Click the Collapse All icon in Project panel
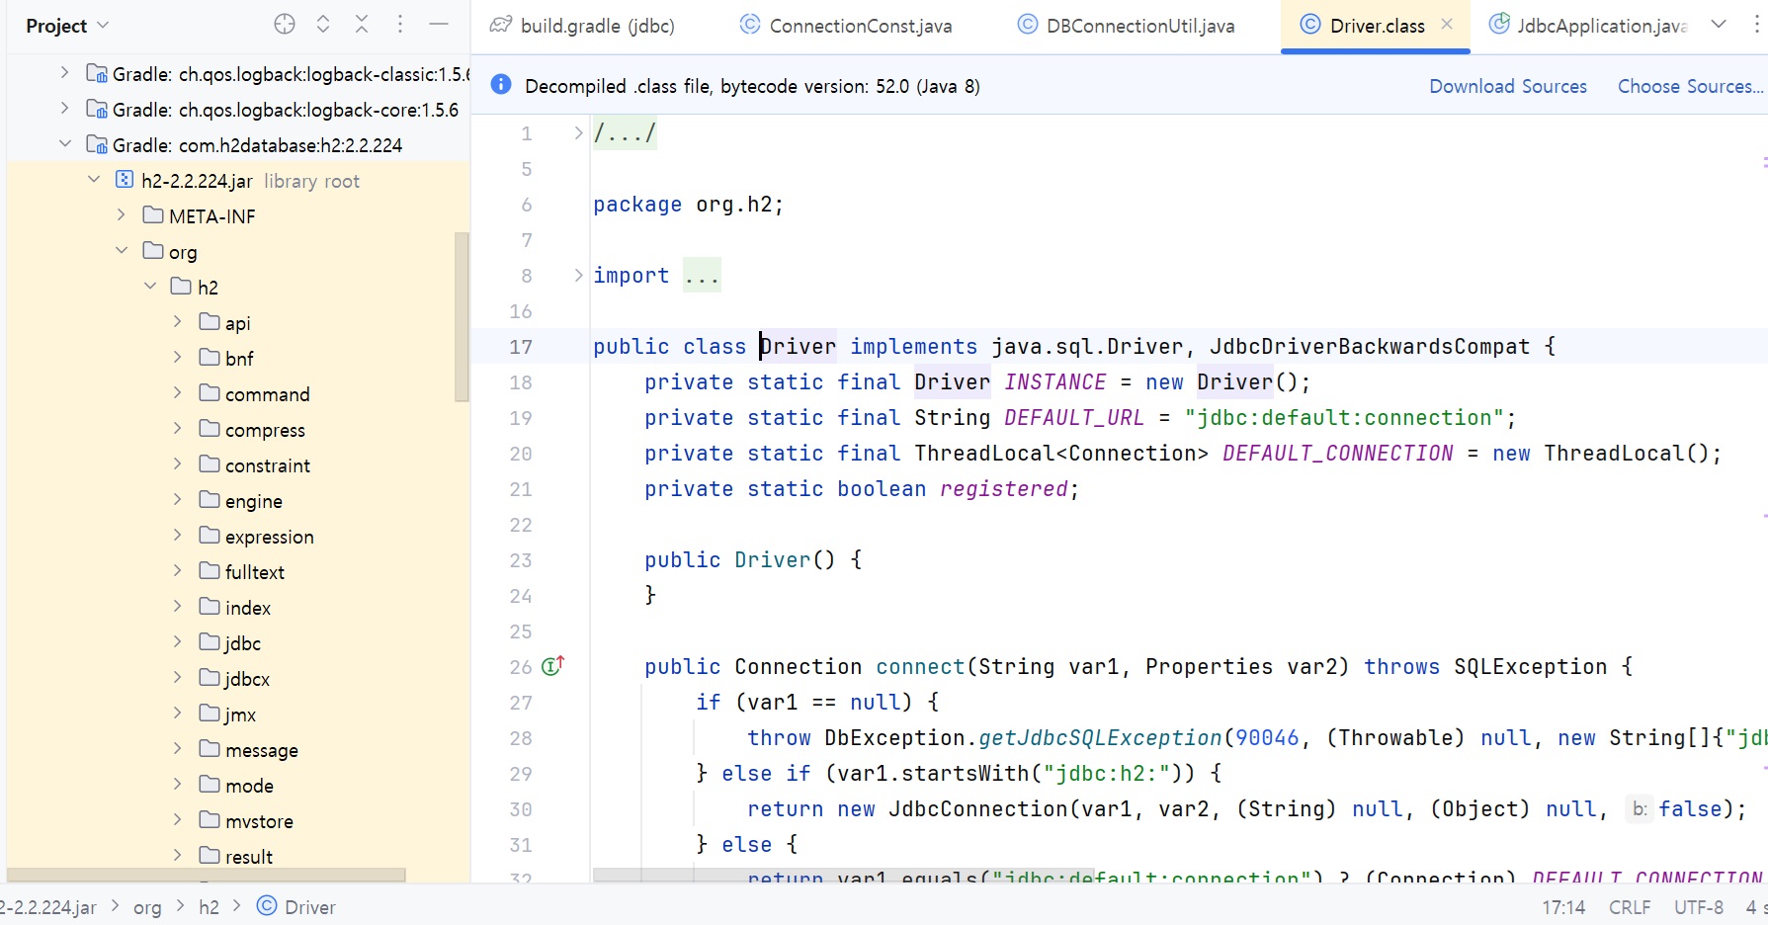 pyautogui.click(x=362, y=25)
